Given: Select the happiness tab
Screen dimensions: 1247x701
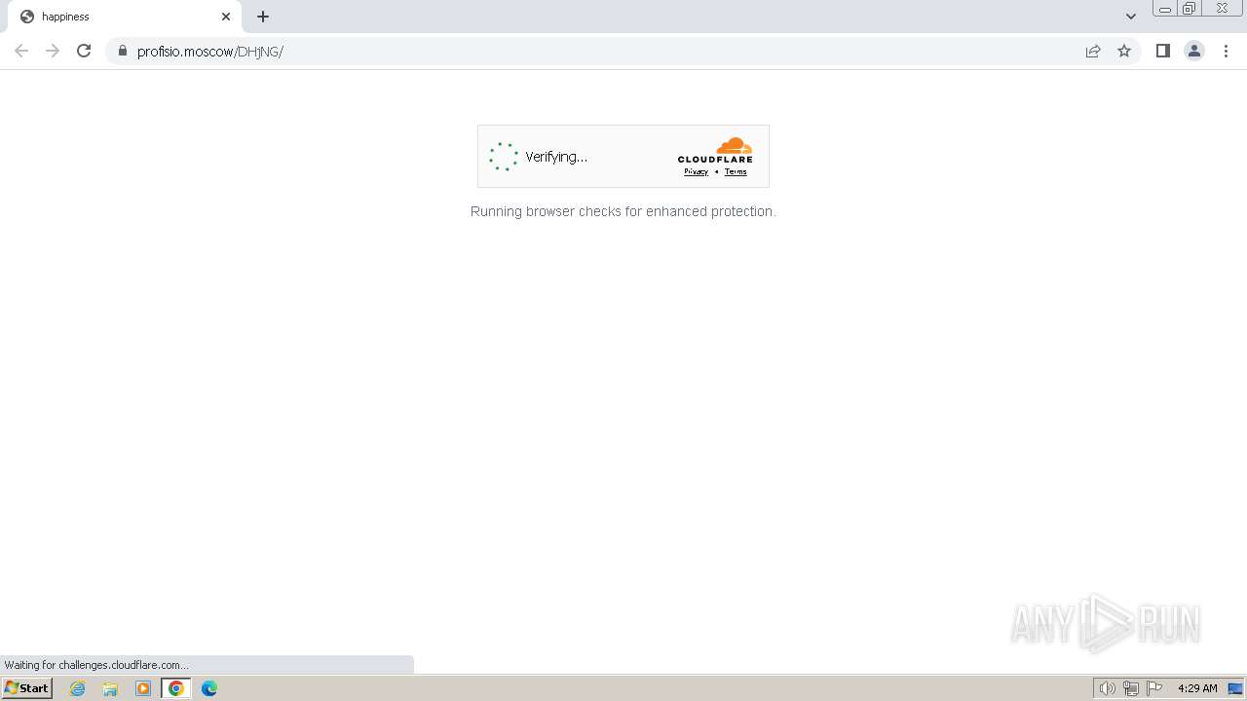Looking at the screenshot, I should 125,17.
